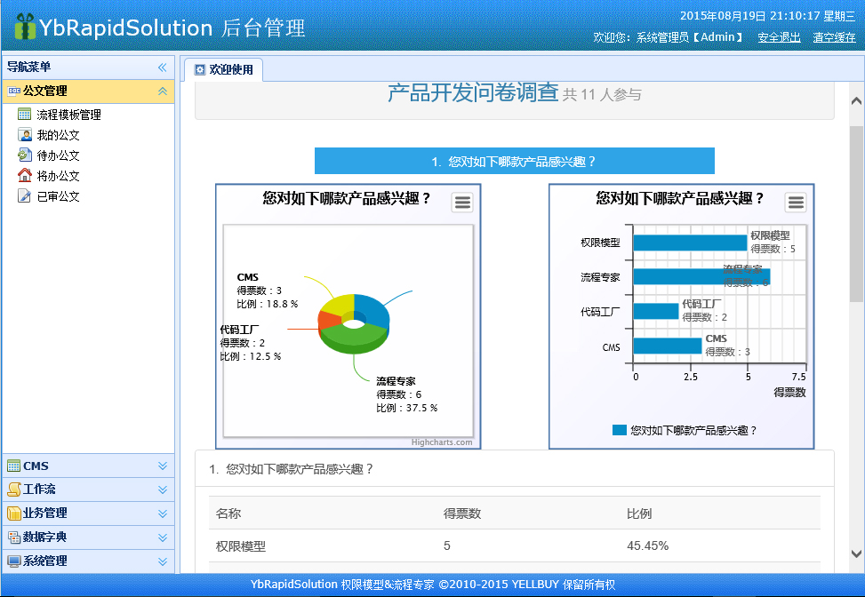Click the 系统管理员【Admin】 welcome text
865x597 pixels.
click(x=690, y=37)
